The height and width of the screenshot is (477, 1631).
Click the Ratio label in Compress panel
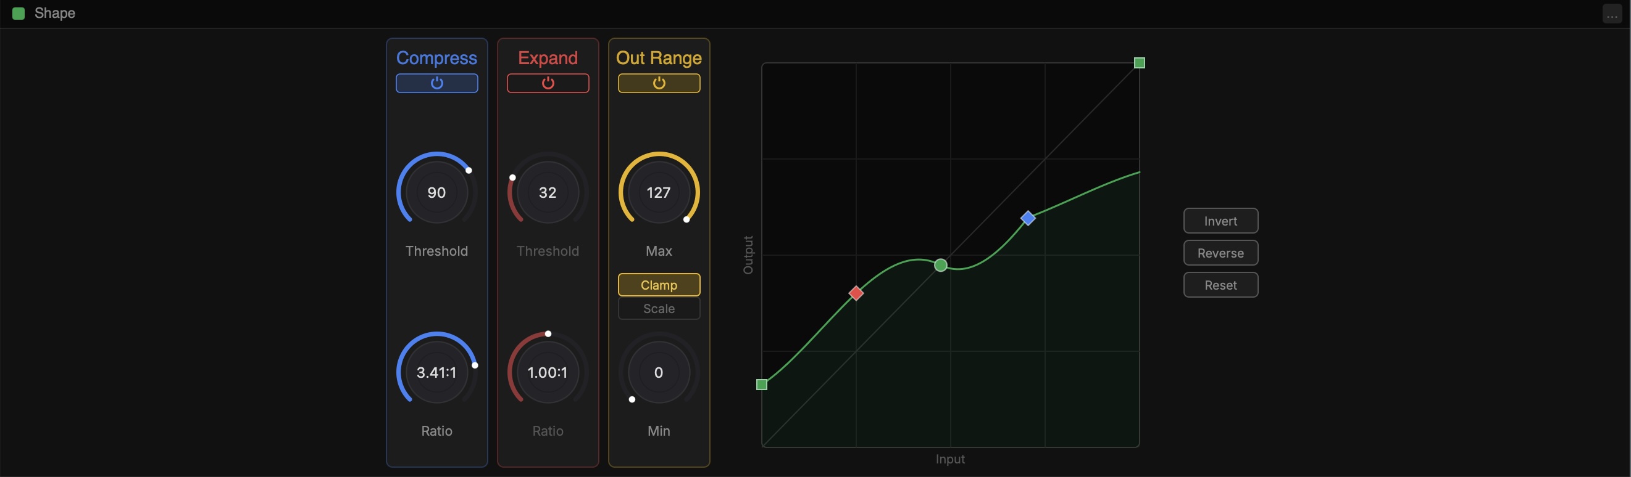pos(437,431)
